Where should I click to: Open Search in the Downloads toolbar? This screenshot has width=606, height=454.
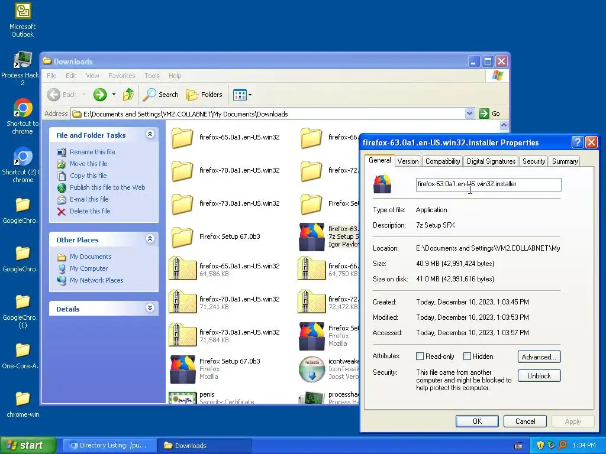point(160,95)
